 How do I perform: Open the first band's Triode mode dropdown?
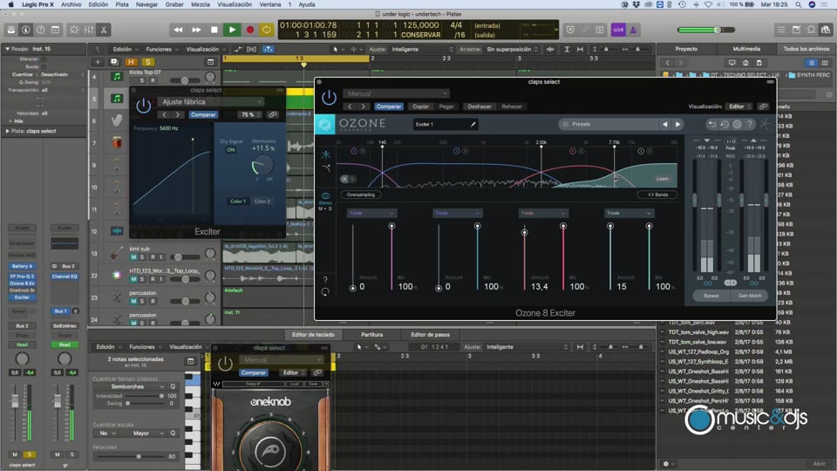pos(371,213)
